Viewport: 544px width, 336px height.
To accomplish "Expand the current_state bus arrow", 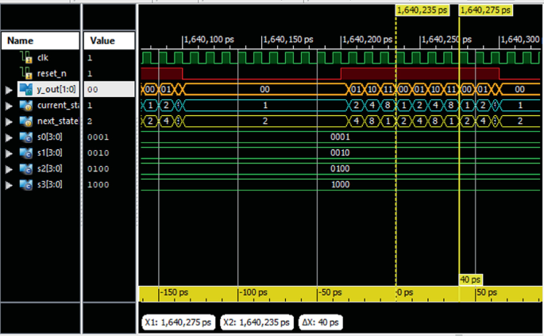I will coord(9,105).
